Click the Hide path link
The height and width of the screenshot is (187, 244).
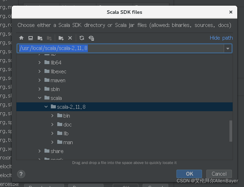[221, 38]
